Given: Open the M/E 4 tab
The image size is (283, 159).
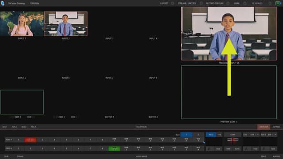Looking at the screenshot, I should (x=34, y=127).
